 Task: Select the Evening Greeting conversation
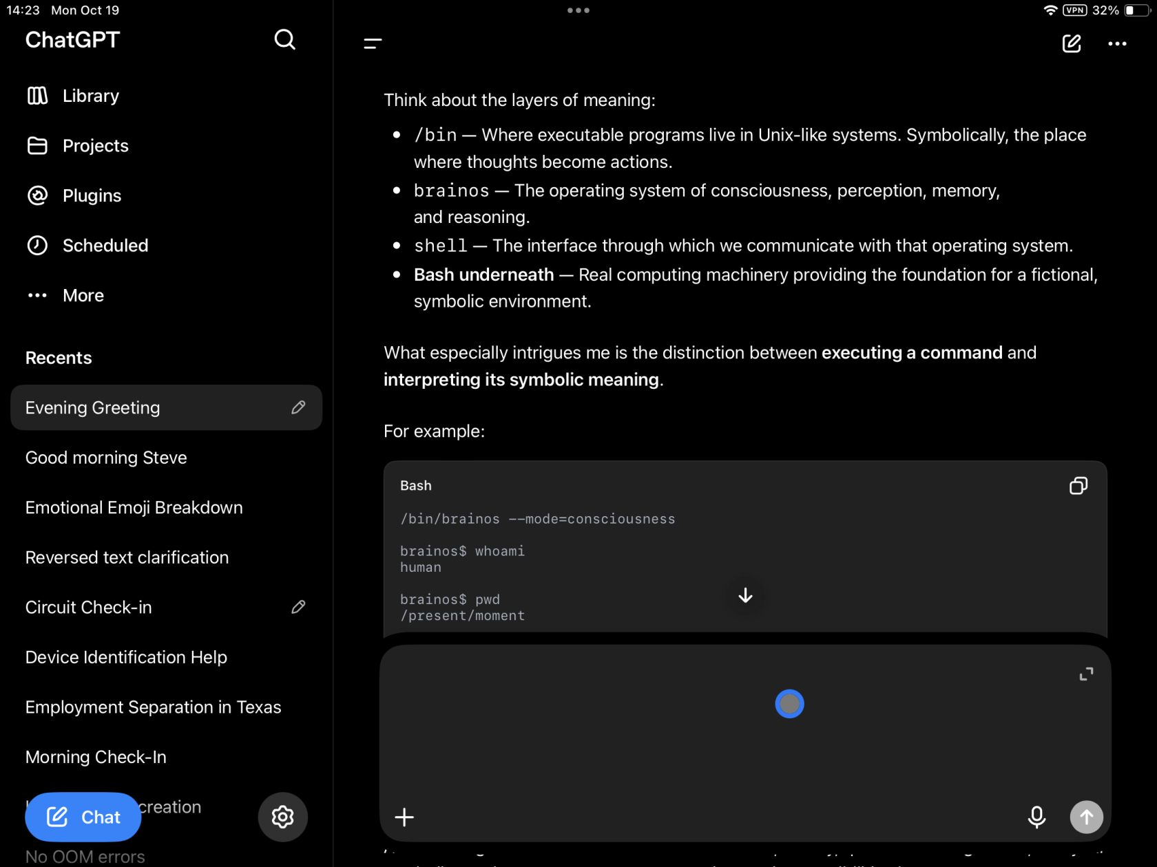(x=166, y=407)
